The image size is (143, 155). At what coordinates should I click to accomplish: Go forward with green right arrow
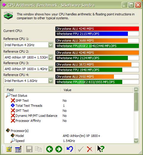click(x=59, y=149)
